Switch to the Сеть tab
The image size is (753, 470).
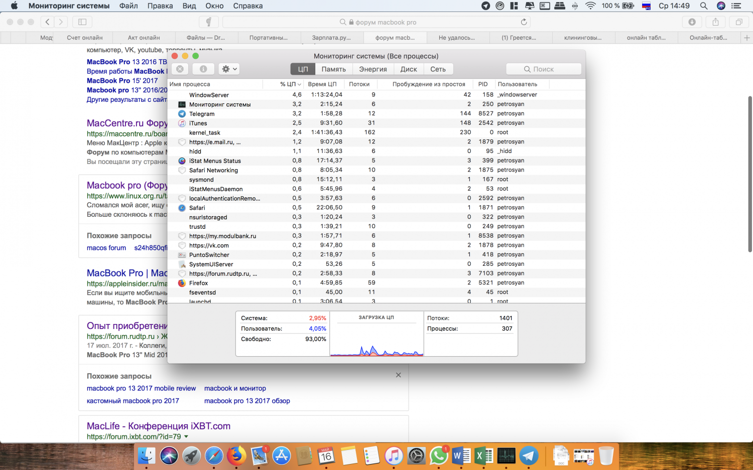click(438, 69)
